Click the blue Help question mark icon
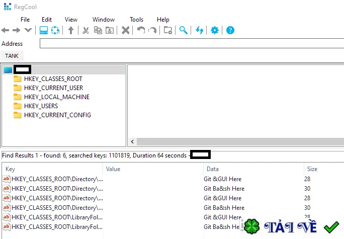344x239 pixels. 230,30
